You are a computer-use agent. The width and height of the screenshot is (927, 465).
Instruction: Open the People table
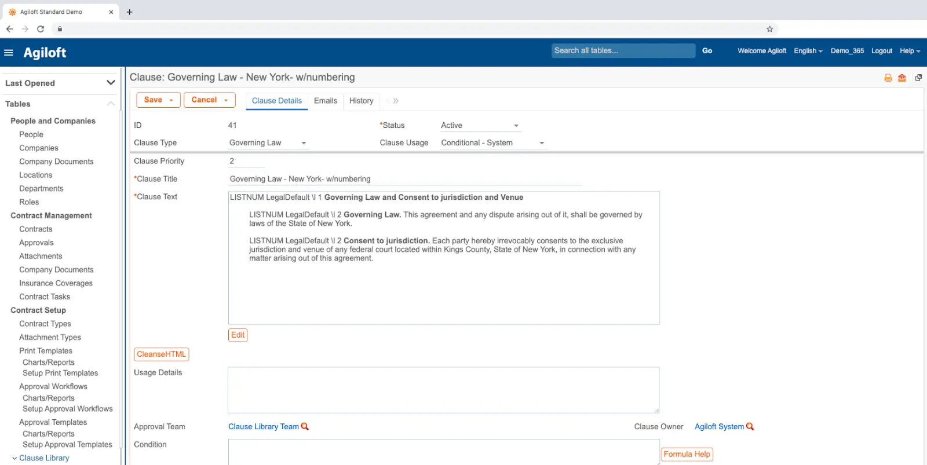coord(31,134)
